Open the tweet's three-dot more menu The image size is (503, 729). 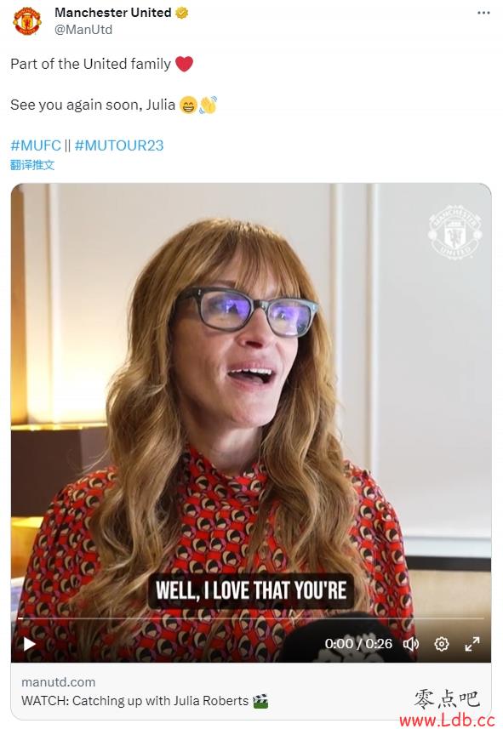pyautogui.click(x=483, y=13)
